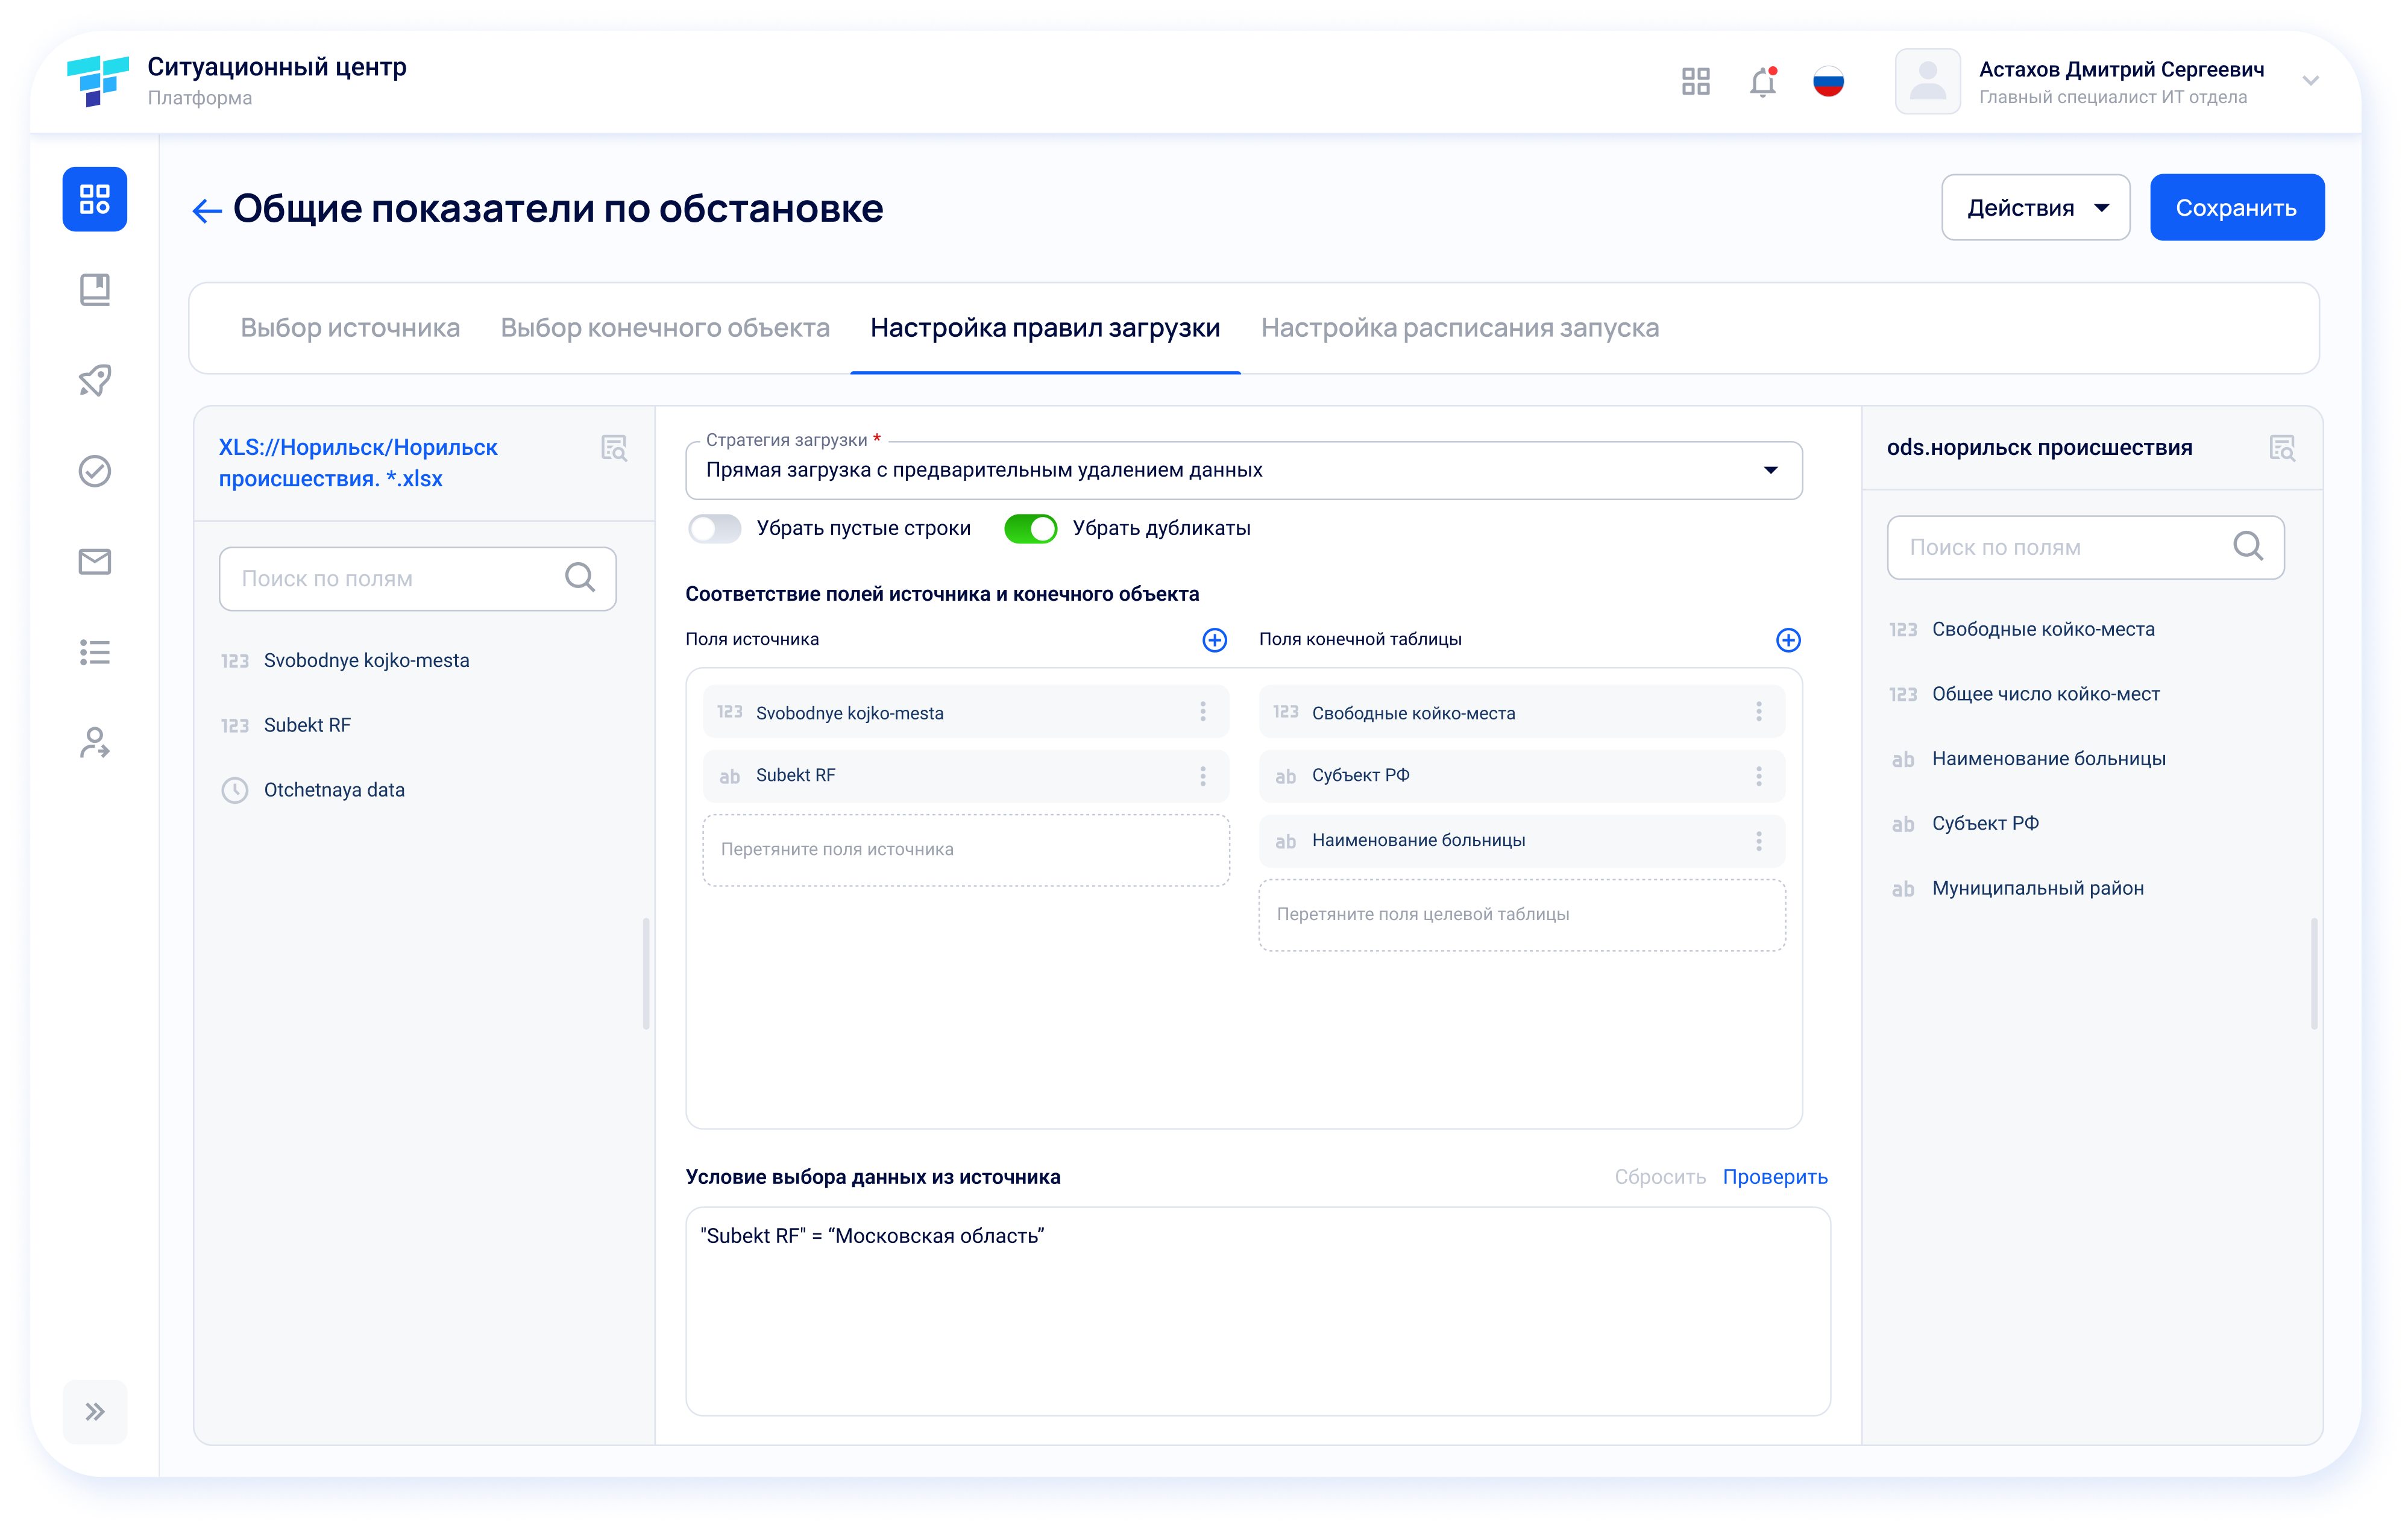Click into the data condition text area
Viewport: 2408px width, 1528px height.
[x=1258, y=1312]
